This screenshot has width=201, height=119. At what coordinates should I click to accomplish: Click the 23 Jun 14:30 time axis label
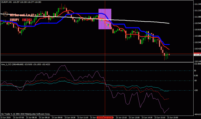click(147, 118)
